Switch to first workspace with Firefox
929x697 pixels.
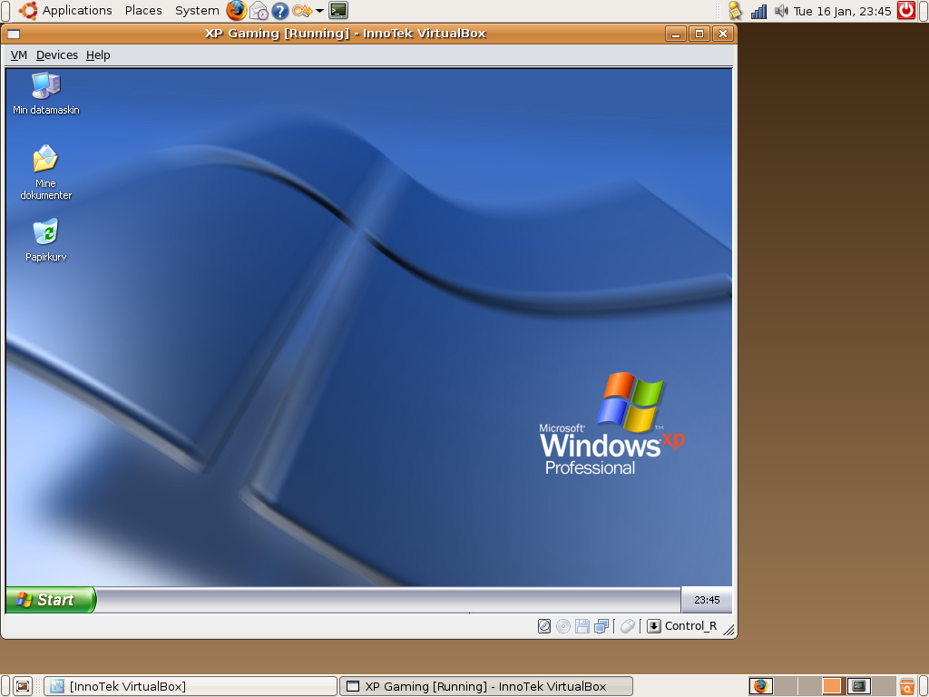761,686
